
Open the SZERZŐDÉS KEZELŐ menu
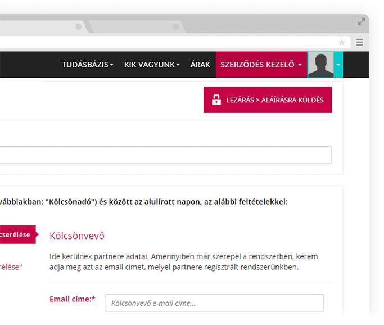(x=261, y=65)
